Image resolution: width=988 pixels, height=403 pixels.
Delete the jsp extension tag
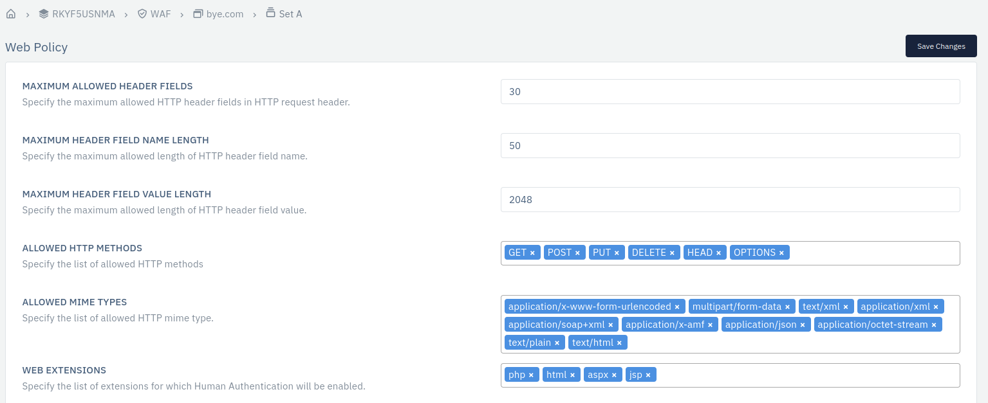pyautogui.click(x=648, y=375)
